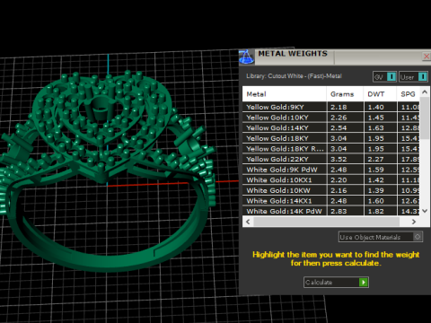
Task: Click the 2.27 DWT cell
Action: pyautogui.click(x=381, y=160)
